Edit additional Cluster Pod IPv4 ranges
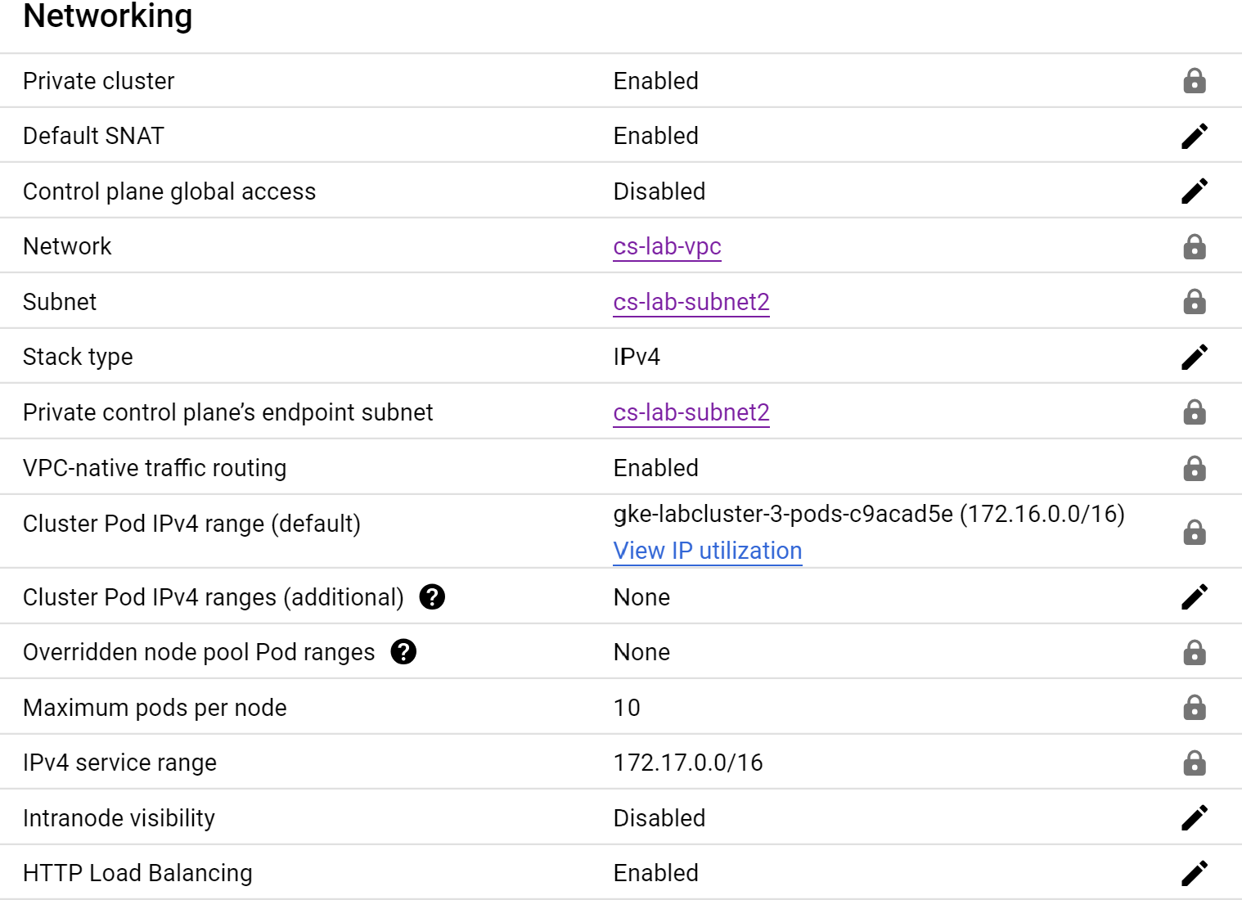The image size is (1242, 900). coord(1195,596)
